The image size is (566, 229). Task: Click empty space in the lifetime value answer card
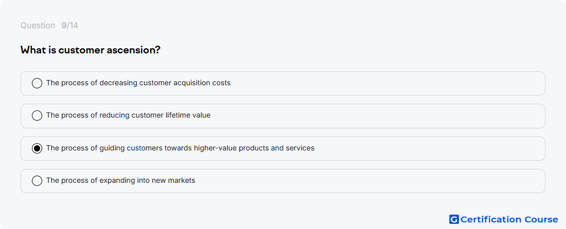tap(376, 116)
